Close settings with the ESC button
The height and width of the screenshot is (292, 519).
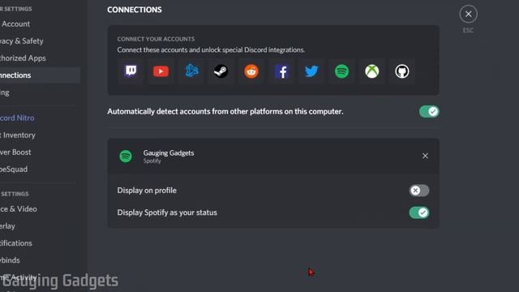point(469,15)
